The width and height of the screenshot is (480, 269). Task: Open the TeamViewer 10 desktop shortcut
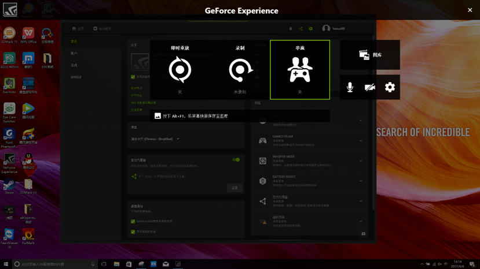point(9,239)
